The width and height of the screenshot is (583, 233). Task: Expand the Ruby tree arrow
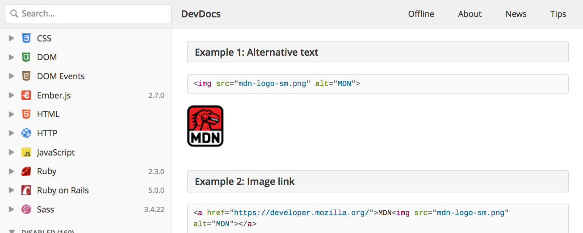[12, 172]
